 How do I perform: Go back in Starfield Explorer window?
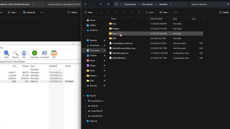[x=86, y=4]
